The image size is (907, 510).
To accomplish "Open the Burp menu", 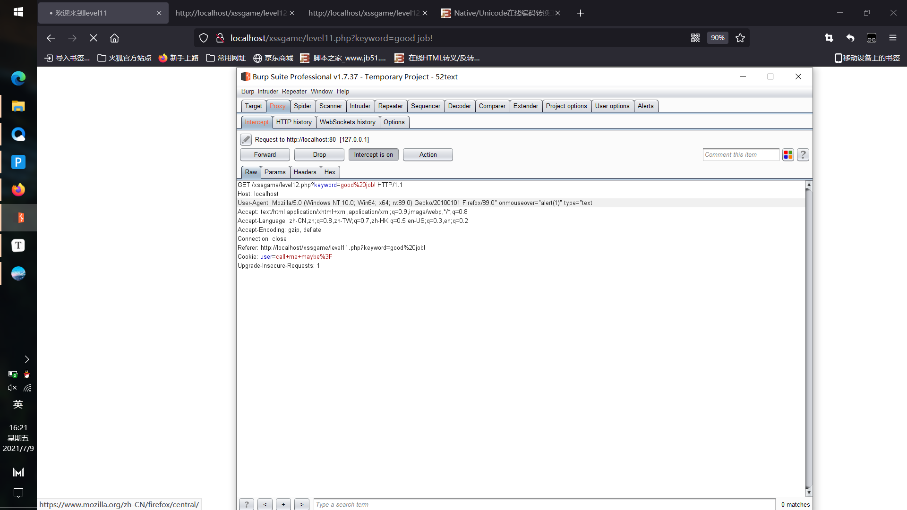I will (248, 91).
